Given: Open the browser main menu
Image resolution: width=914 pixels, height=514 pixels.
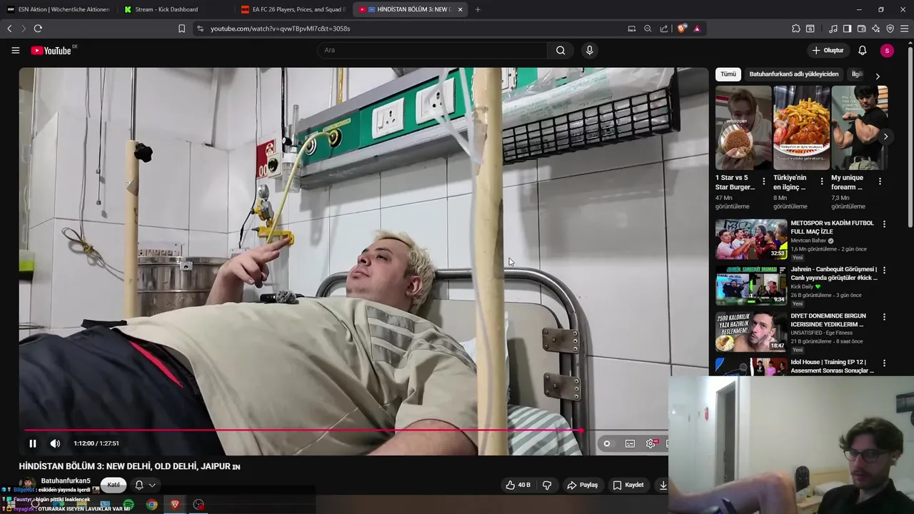Looking at the screenshot, I should (904, 29).
